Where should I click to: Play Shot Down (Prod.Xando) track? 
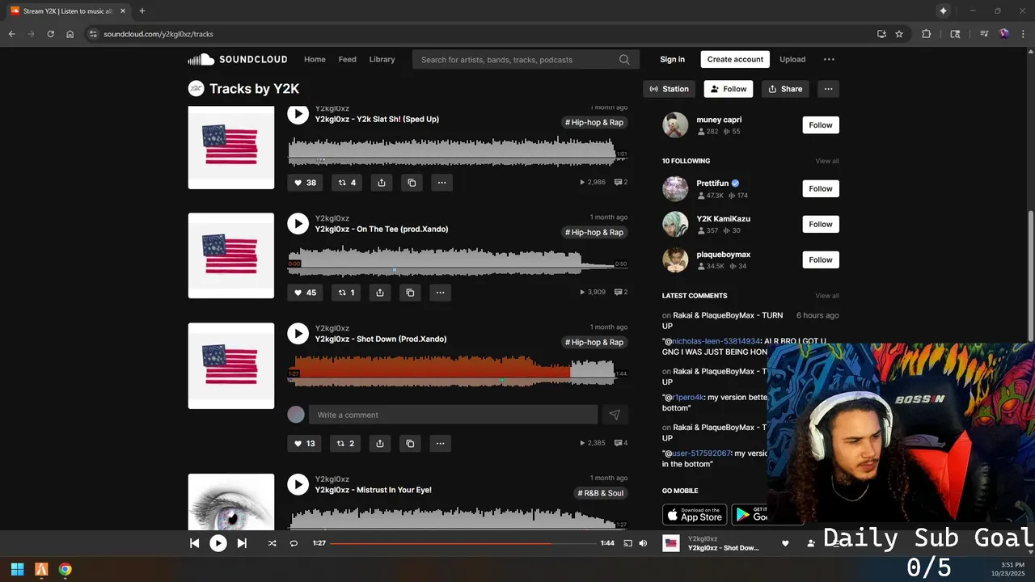(x=298, y=334)
